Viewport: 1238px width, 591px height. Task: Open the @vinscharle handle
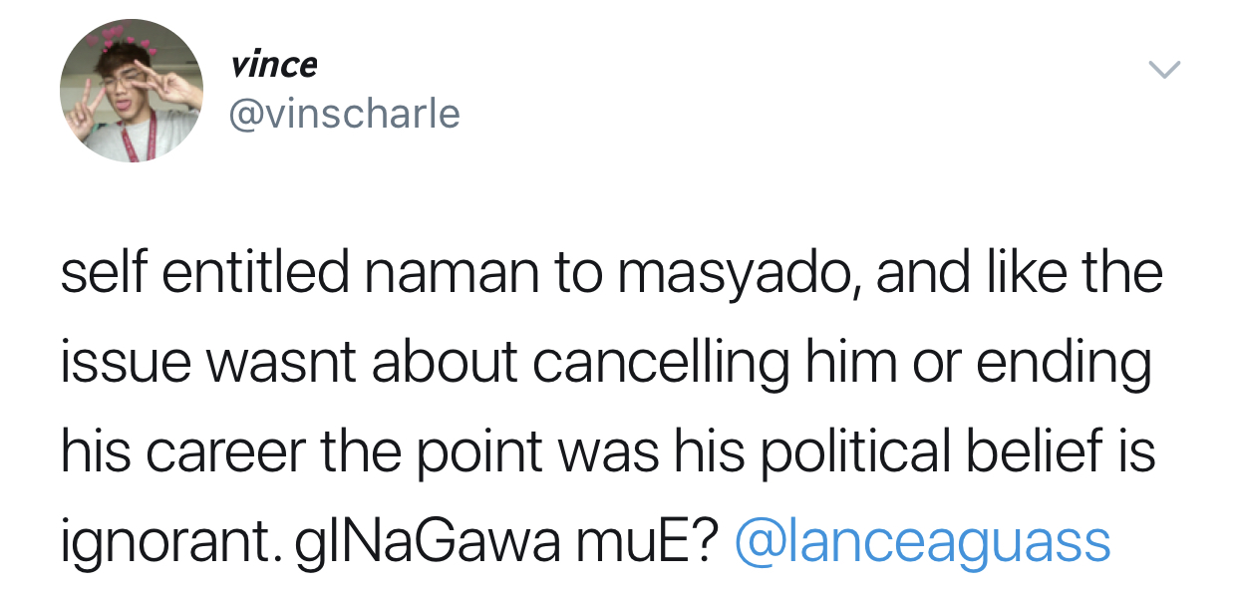coord(345,115)
